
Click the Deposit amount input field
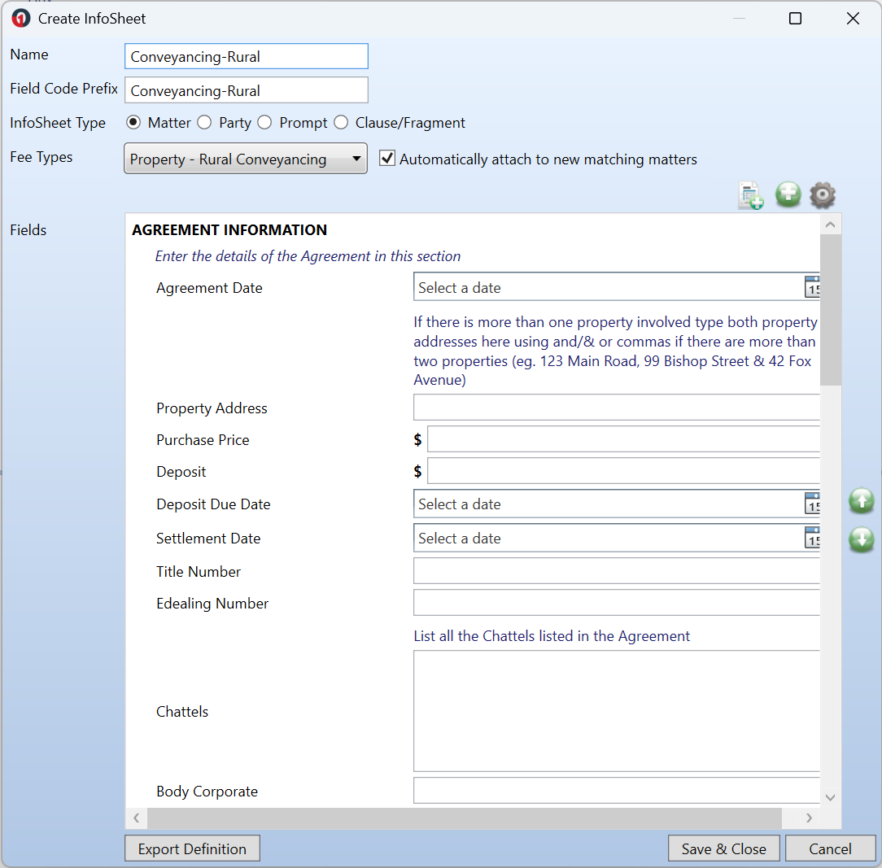(623, 471)
